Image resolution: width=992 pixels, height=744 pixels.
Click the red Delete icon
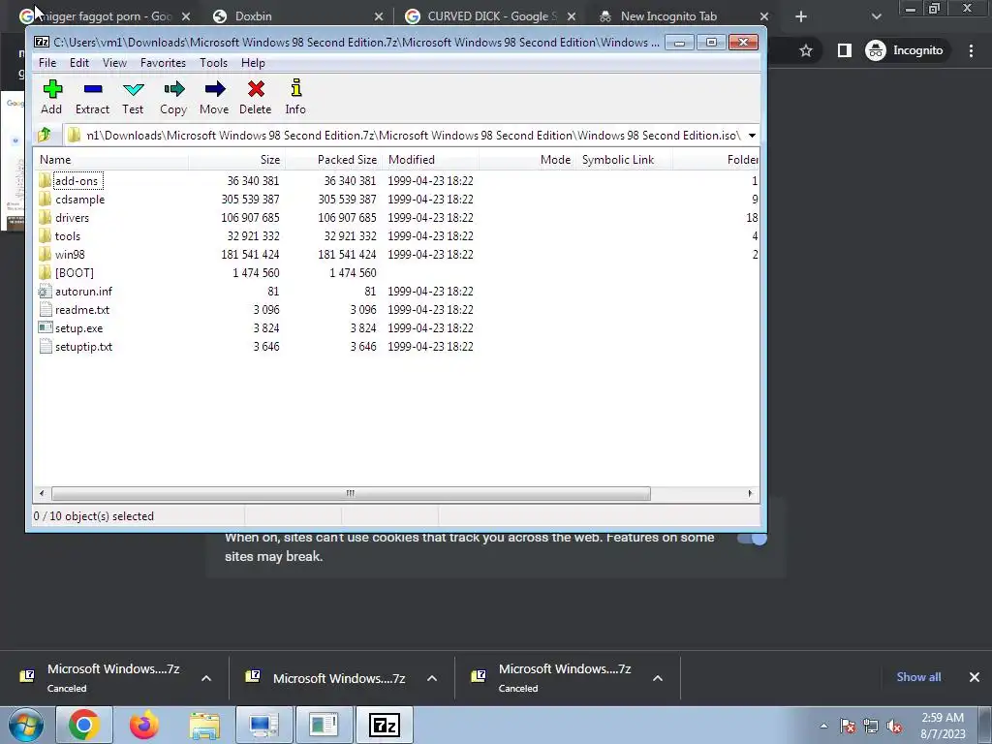point(256,89)
